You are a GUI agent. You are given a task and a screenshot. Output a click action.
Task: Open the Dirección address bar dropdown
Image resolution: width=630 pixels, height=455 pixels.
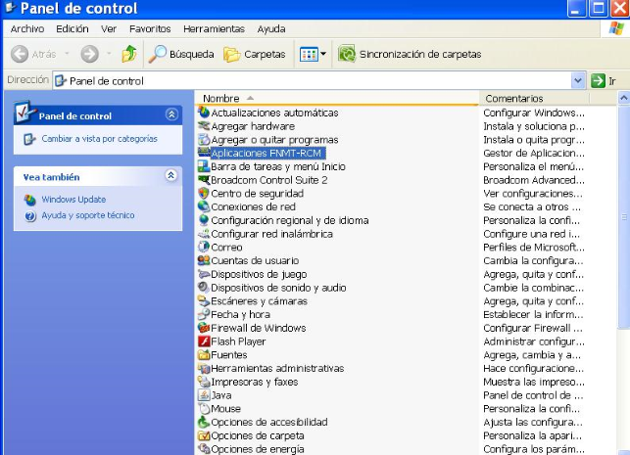click(578, 80)
